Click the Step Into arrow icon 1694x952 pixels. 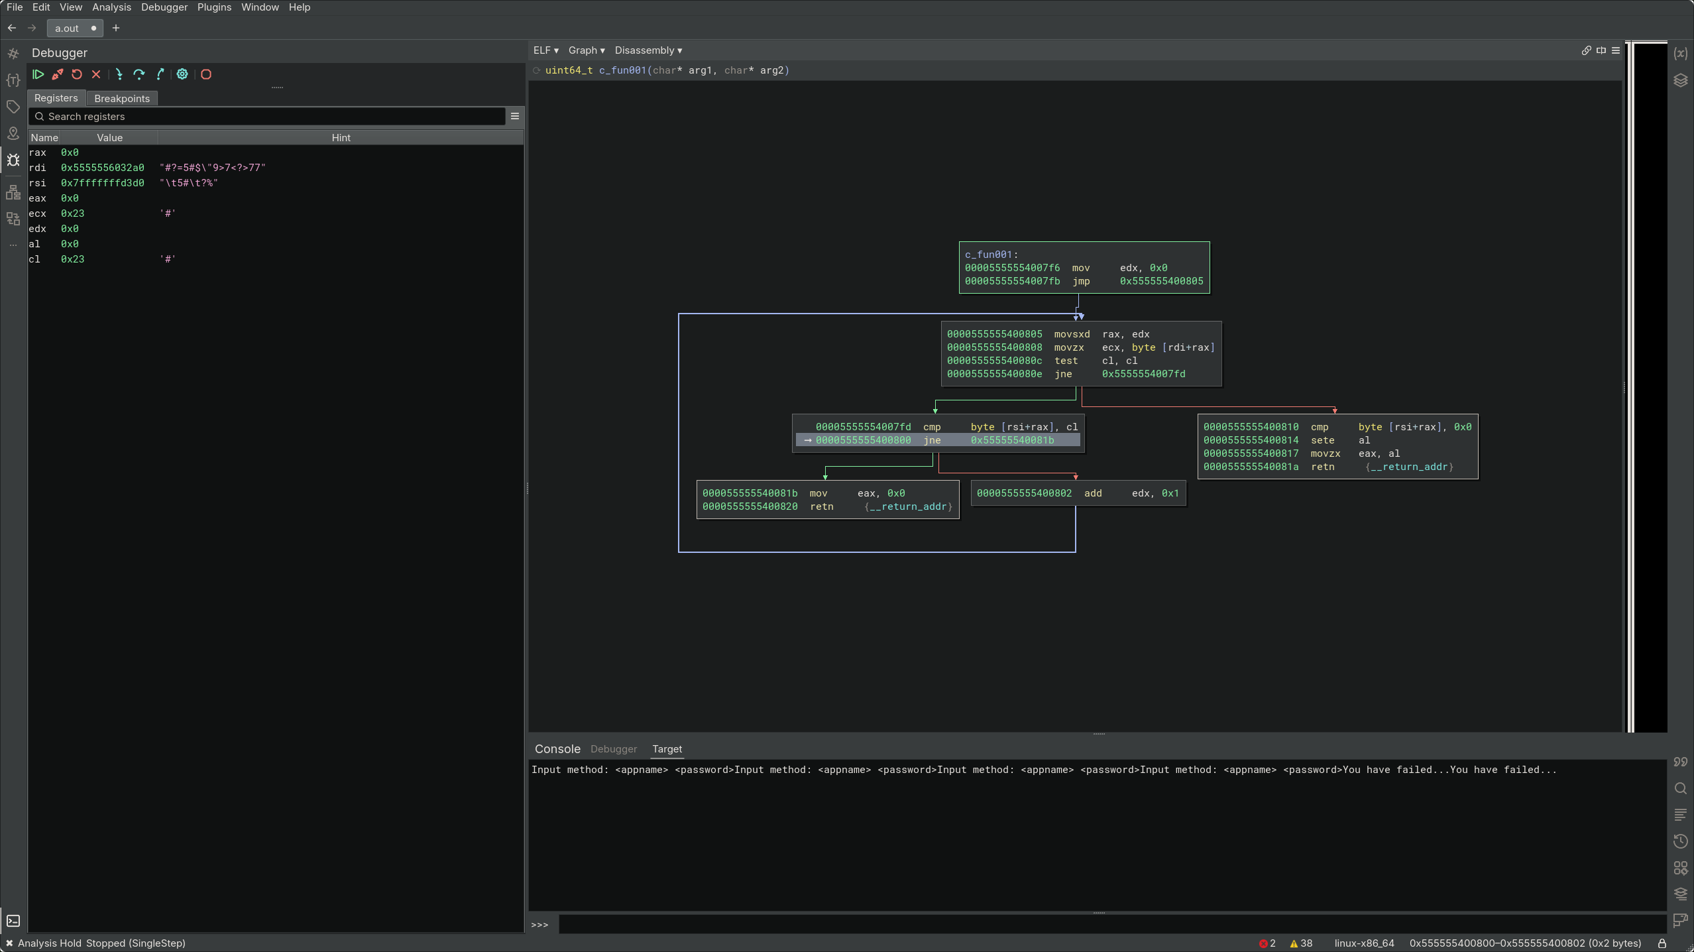tap(119, 74)
